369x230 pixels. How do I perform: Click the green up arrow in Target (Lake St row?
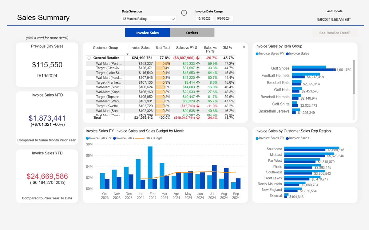pyautogui.click(x=198, y=73)
